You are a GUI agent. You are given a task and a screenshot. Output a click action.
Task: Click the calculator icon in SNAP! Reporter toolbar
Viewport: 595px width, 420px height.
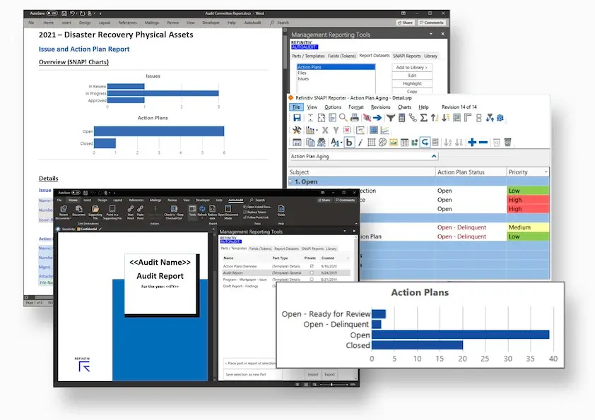click(x=402, y=118)
